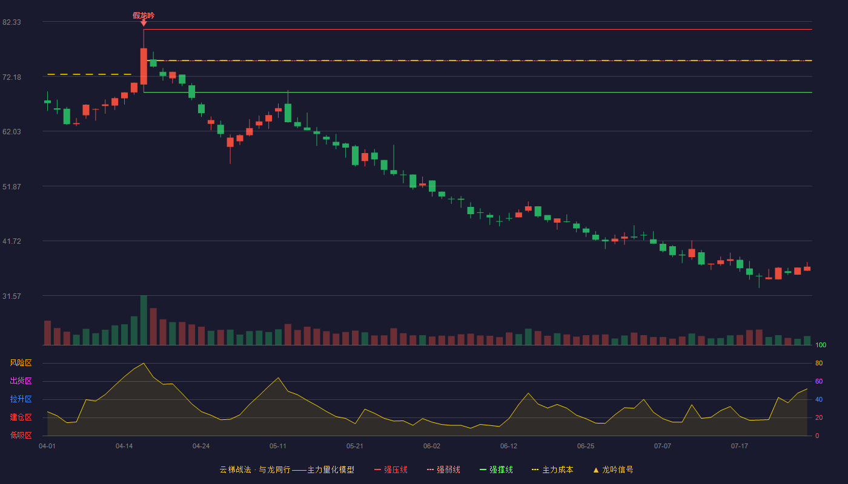Click the 07-17 date label
The height and width of the screenshot is (484, 848).
click(x=740, y=446)
